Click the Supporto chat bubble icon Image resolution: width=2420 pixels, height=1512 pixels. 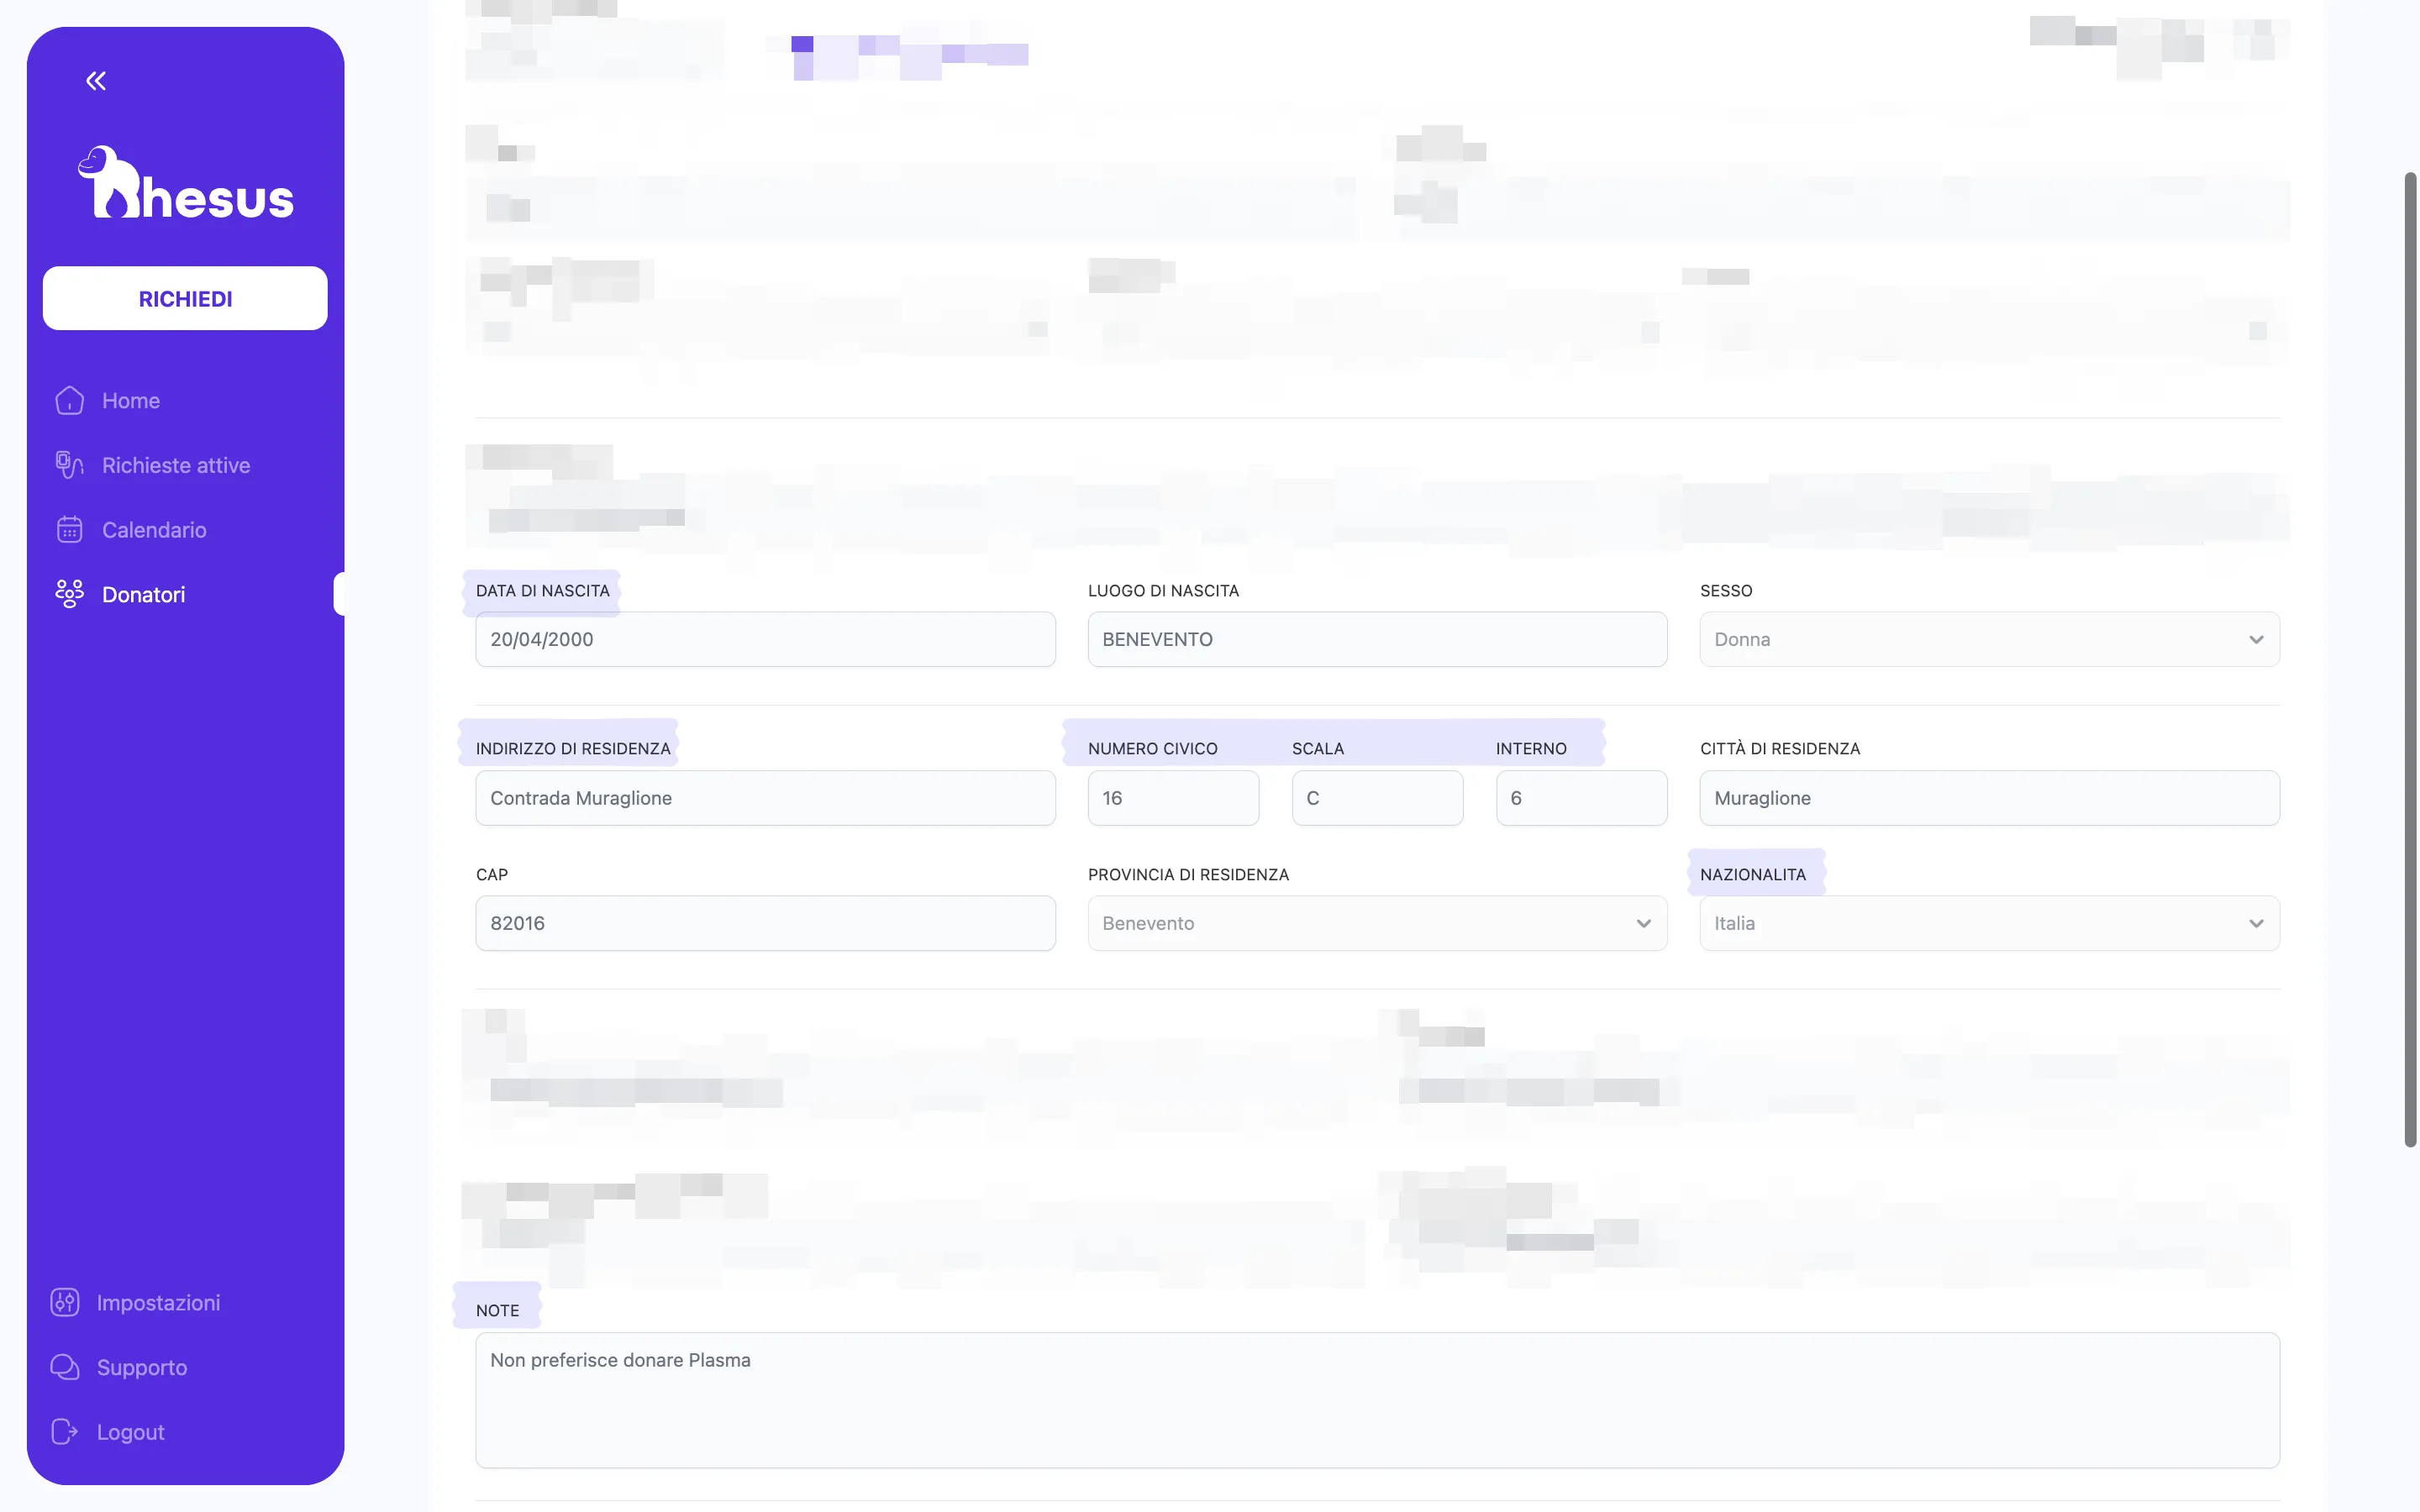pos(64,1366)
